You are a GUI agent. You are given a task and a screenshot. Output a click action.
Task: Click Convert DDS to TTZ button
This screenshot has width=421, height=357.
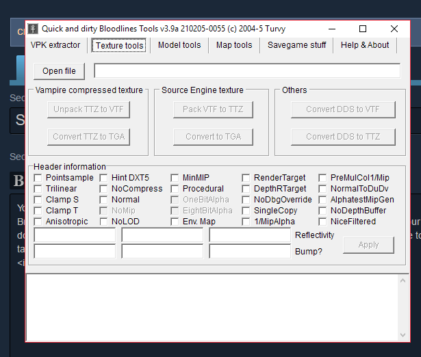tap(343, 137)
